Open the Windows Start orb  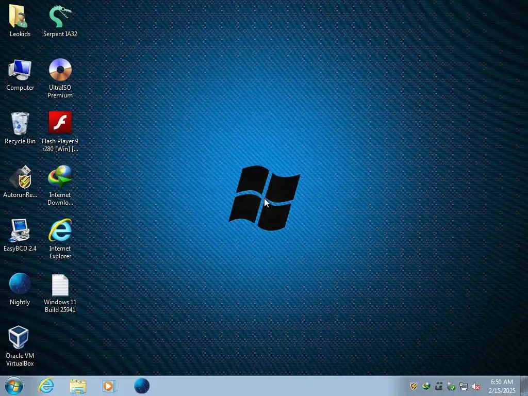(x=14, y=386)
